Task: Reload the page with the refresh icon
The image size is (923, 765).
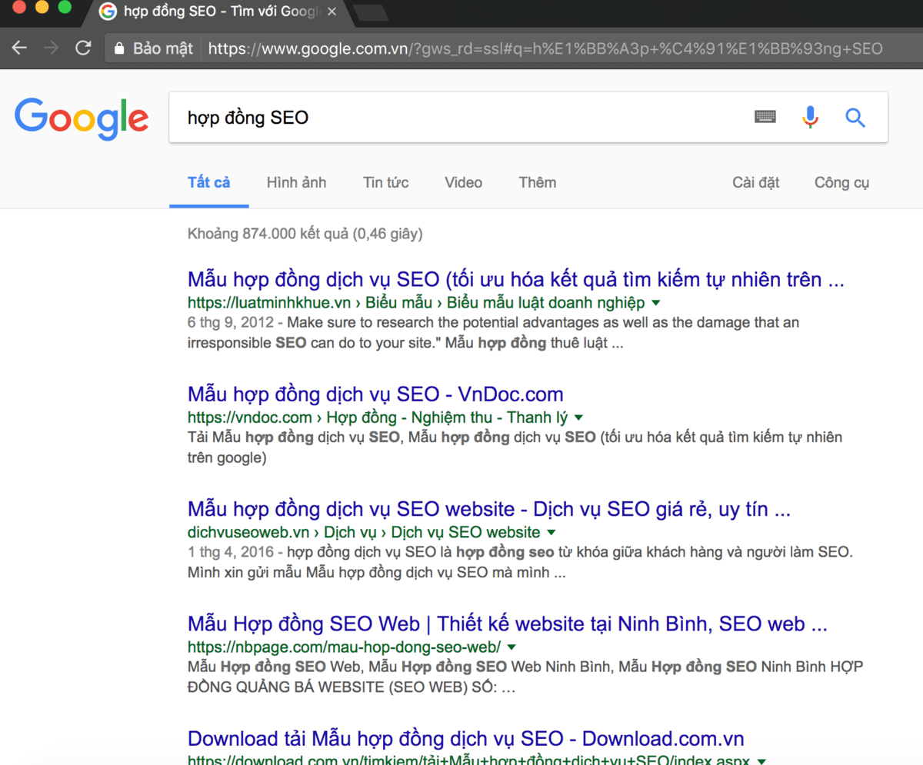Action: [83, 48]
